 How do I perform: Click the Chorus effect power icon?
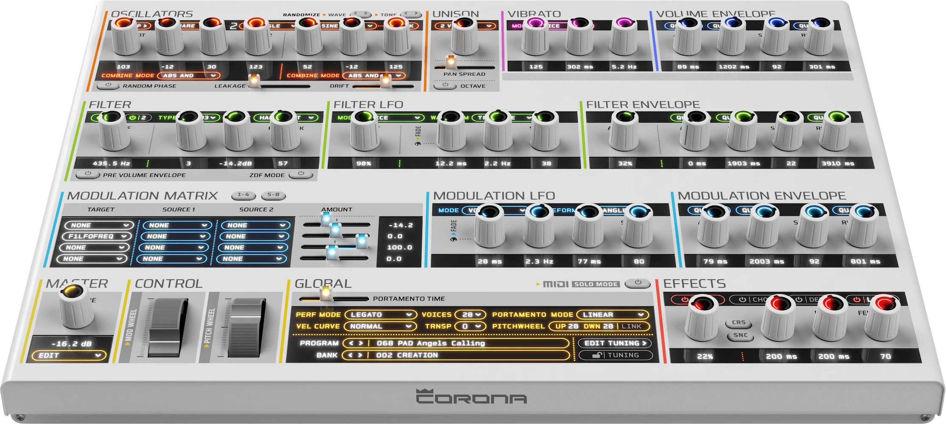[x=742, y=300]
